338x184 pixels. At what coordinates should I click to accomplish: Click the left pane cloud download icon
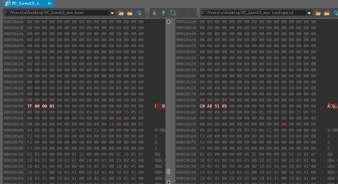(x=139, y=13)
